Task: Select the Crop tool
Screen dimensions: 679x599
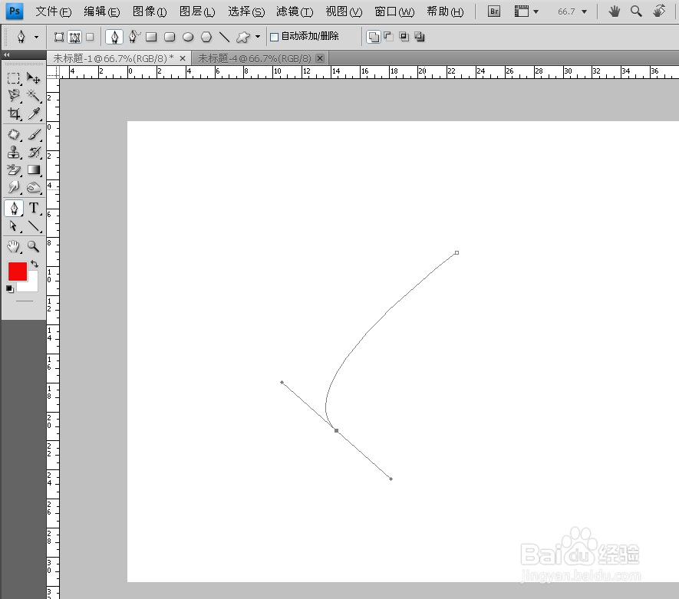Action: click(13, 114)
